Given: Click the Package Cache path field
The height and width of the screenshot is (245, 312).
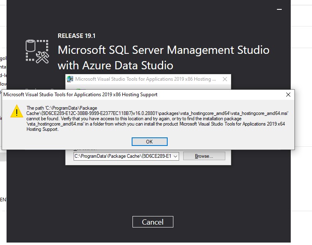Looking at the screenshot, I should point(126,156).
